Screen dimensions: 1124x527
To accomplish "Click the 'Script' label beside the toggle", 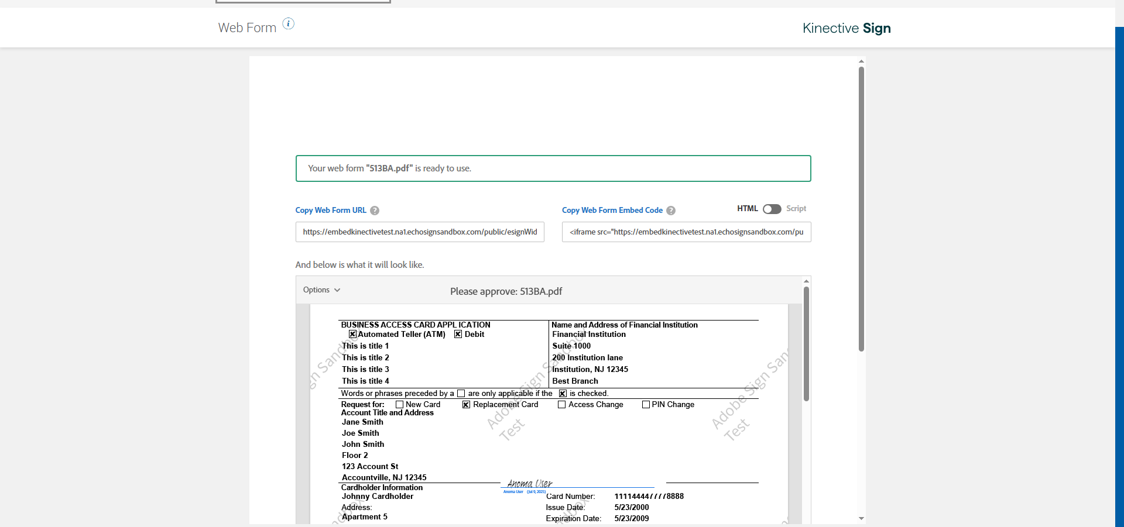I will point(796,209).
